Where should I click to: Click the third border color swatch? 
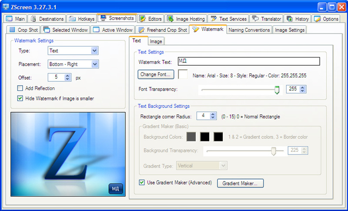click(218, 137)
